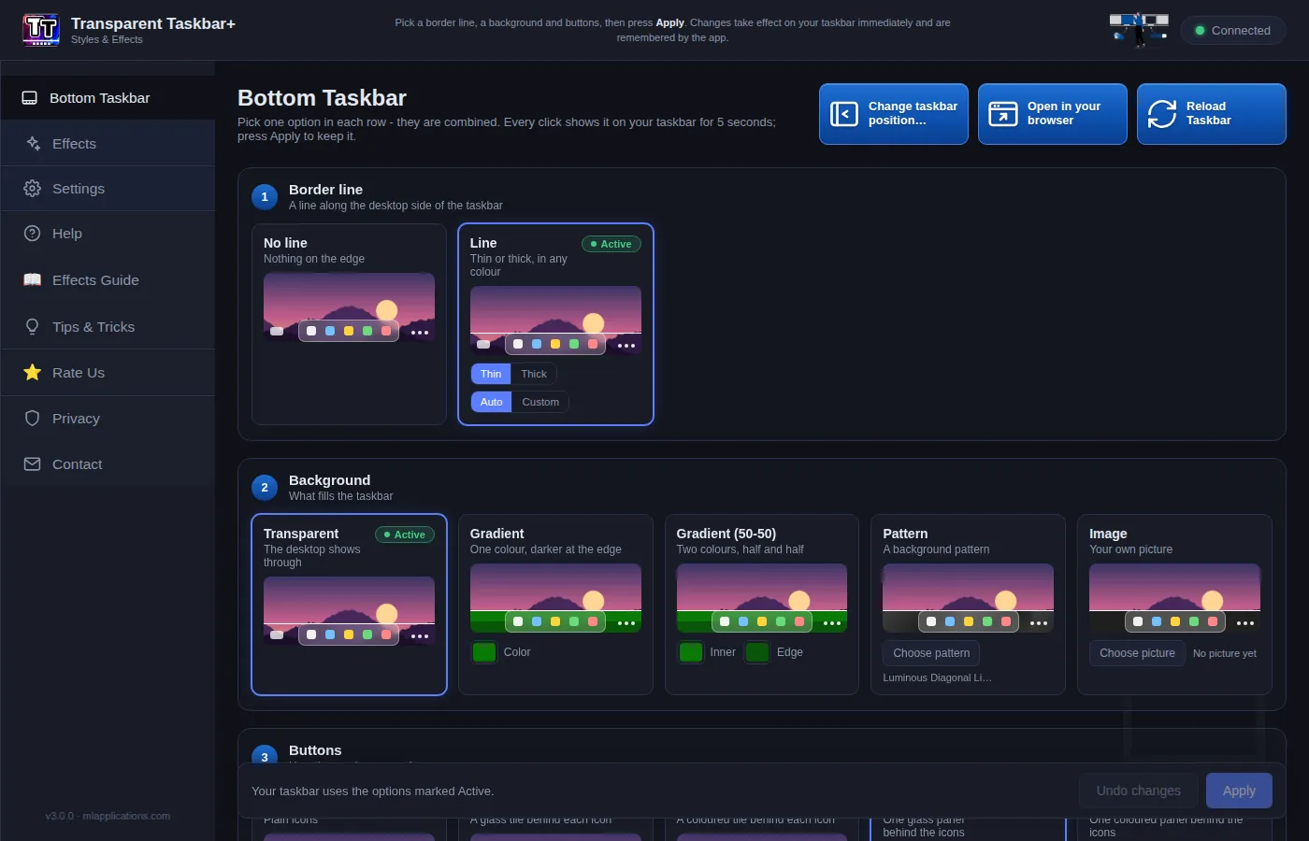
Task: Click the Choose picture button
Action: (x=1137, y=653)
